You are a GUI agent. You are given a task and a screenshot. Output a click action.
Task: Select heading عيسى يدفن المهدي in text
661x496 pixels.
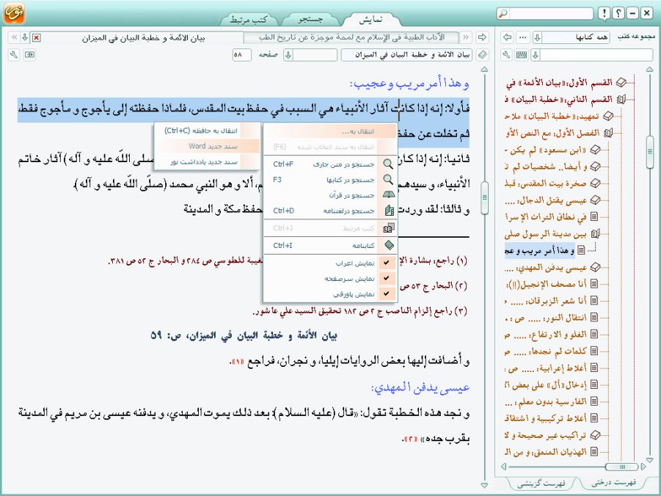[x=420, y=387]
